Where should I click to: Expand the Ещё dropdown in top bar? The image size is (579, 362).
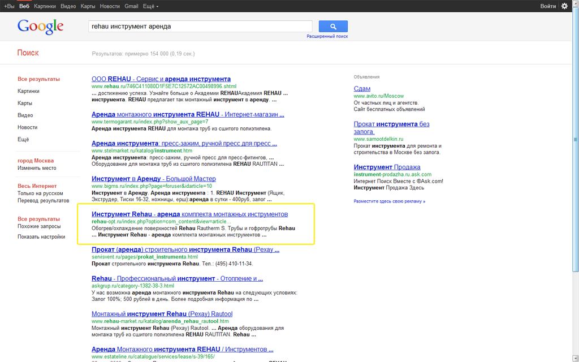tap(150, 6)
